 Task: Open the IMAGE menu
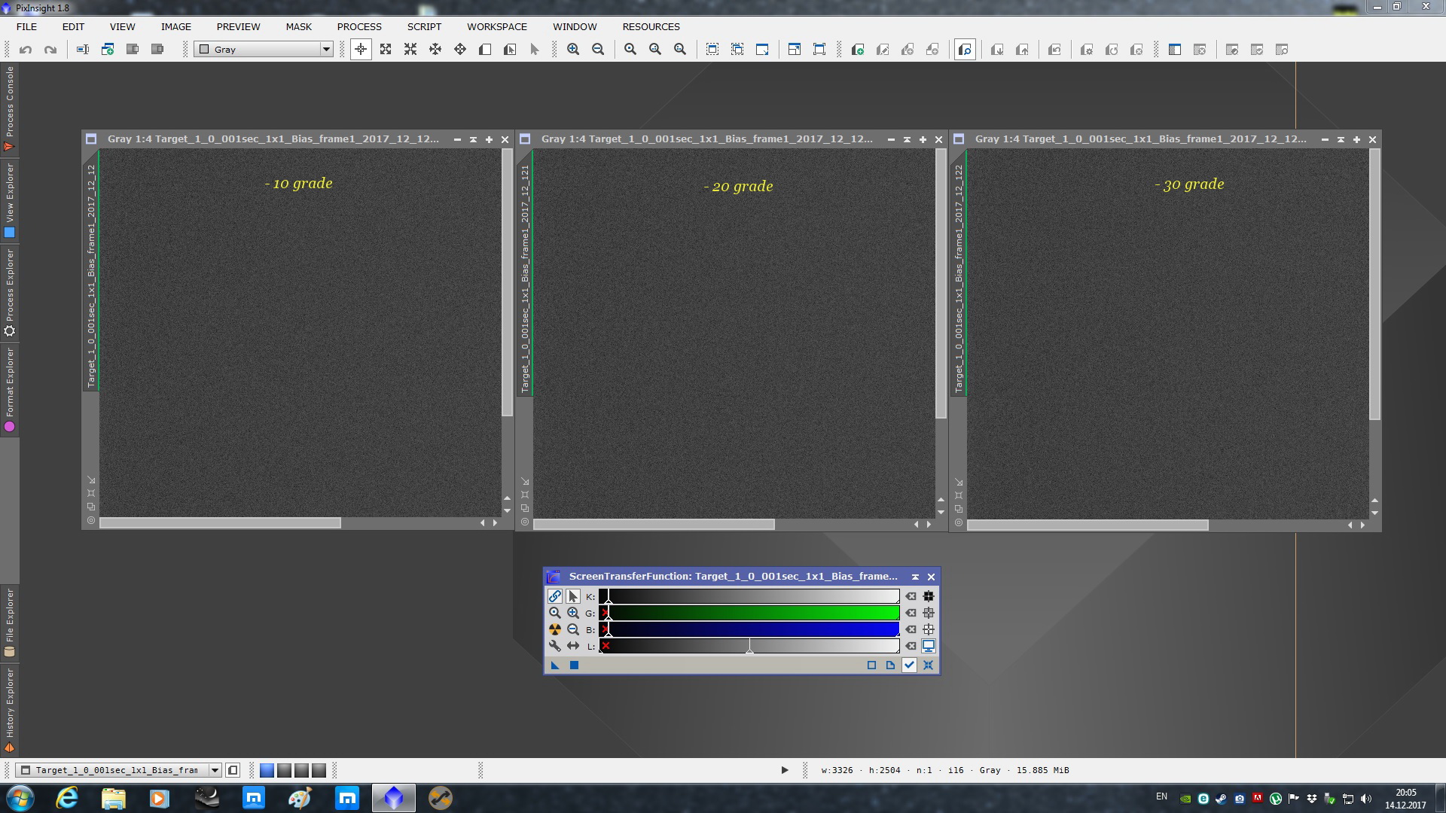175,26
